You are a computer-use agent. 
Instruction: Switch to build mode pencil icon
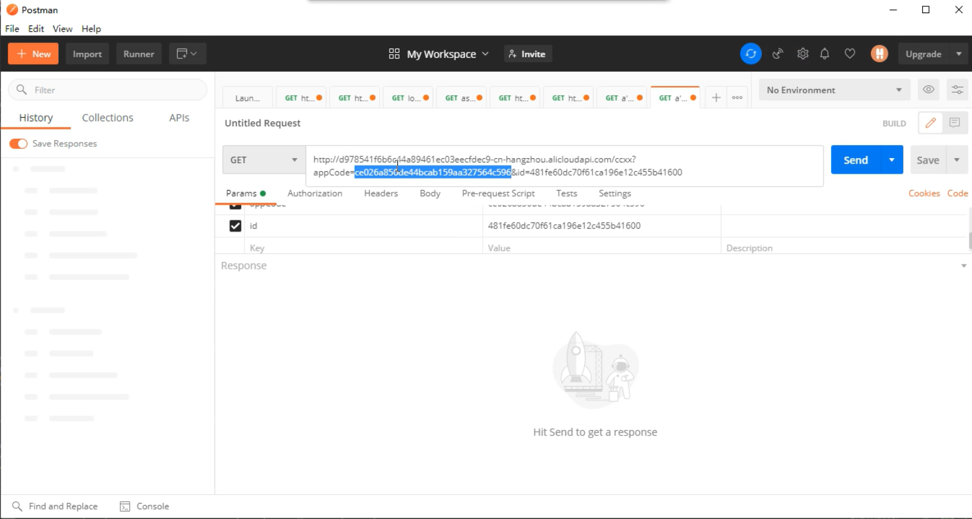930,123
